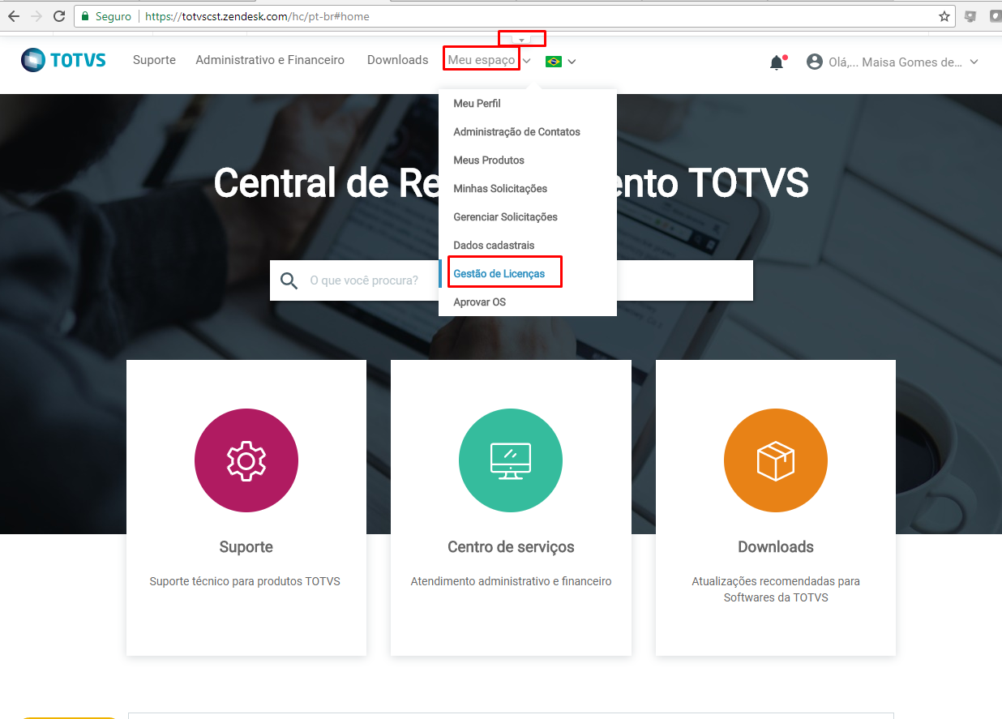The width and height of the screenshot is (1002, 719).
Task: Click 'Atualizações recomendadas para Softwares da TOTVS' text
Action: coord(776,589)
